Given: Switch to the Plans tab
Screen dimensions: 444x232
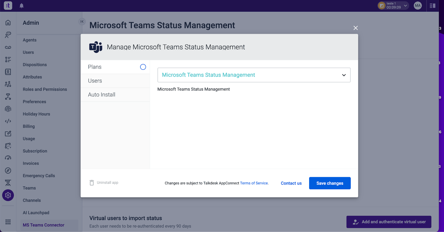Looking at the screenshot, I should point(115,67).
